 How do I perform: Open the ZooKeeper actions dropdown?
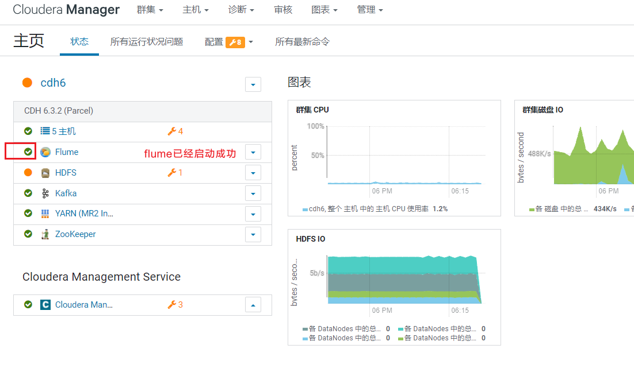(x=253, y=235)
